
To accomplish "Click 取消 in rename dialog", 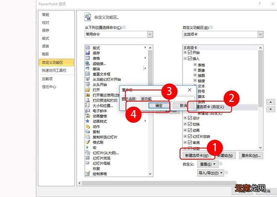I will pos(184,105).
